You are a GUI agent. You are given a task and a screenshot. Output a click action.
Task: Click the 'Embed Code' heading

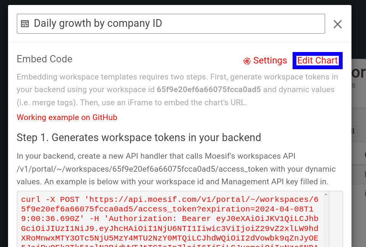(x=44, y=59)
